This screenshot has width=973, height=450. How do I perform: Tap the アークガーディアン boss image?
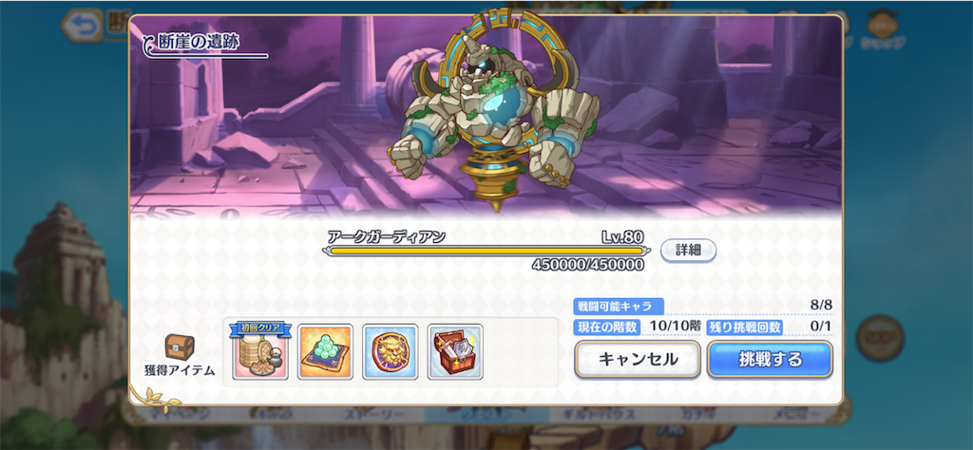(493, 112)
